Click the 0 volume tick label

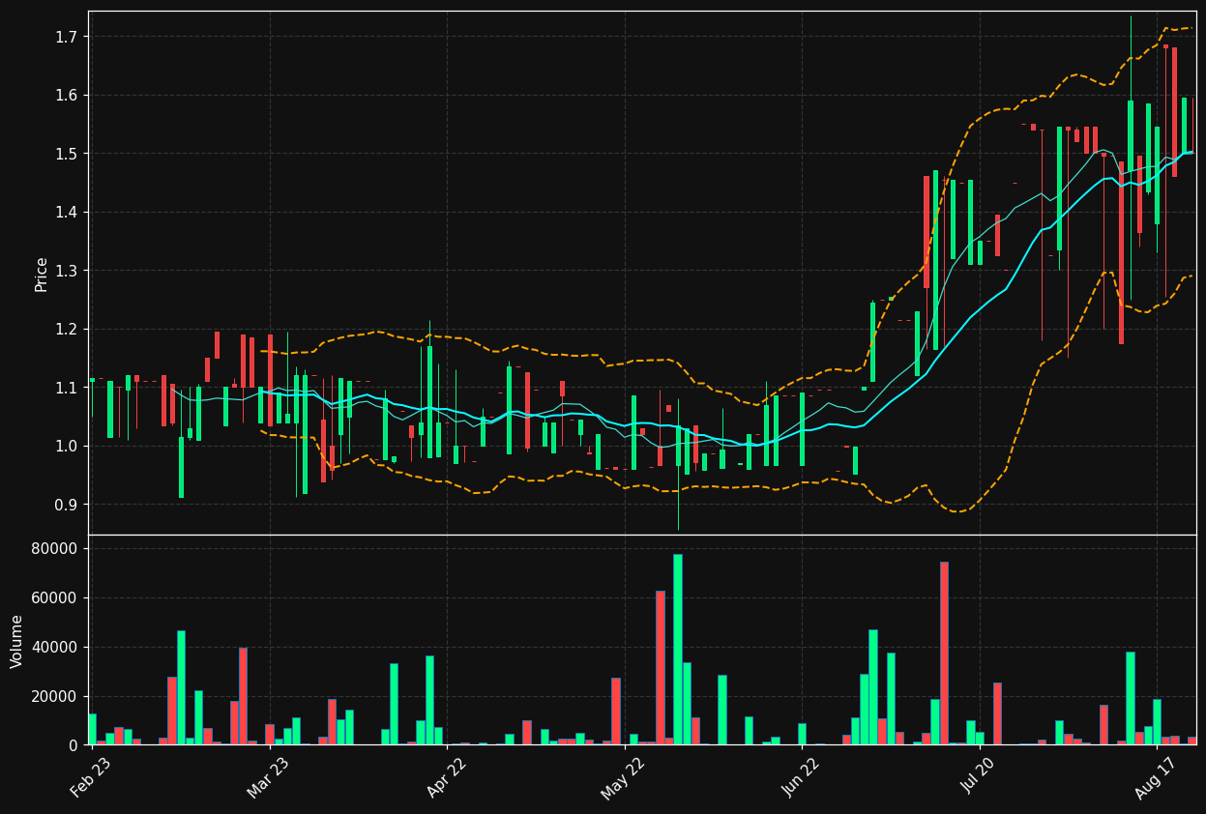tap(74, 745)
